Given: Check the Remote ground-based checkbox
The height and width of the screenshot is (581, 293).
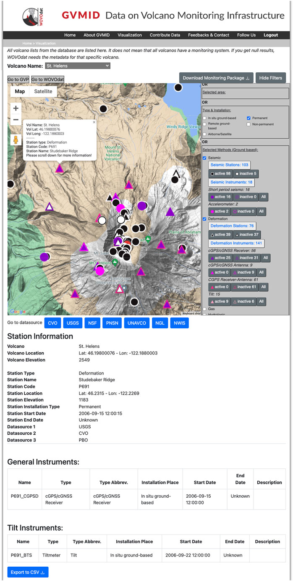Looking at the screenshot, I should pyautogui.click(x=204, y=124).
